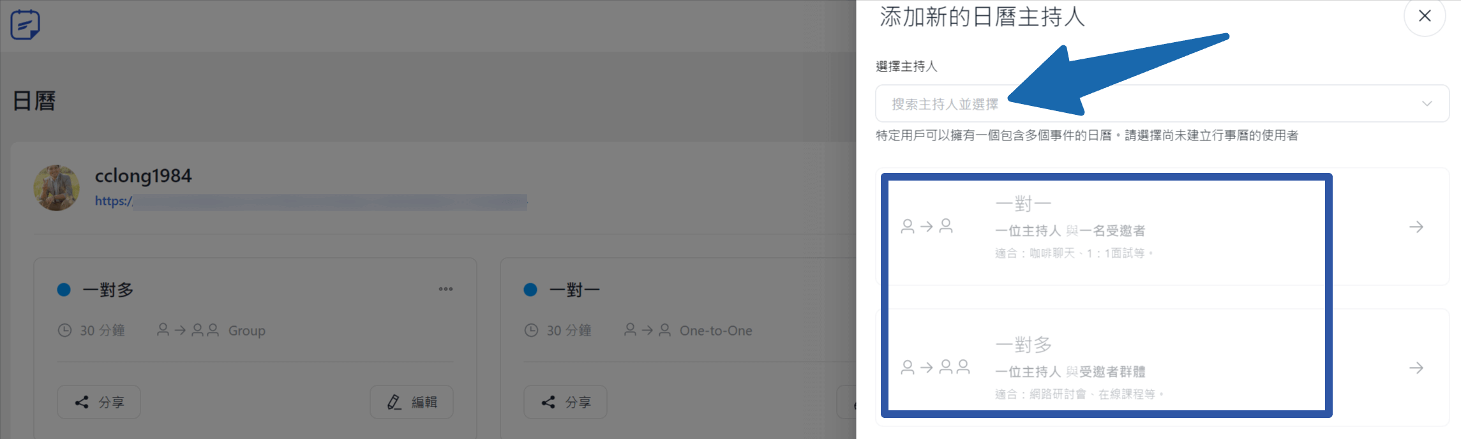Click the clock icon on 一對多 card
The width and height of the screenshot is (1461, 439).
pos(64,331)
